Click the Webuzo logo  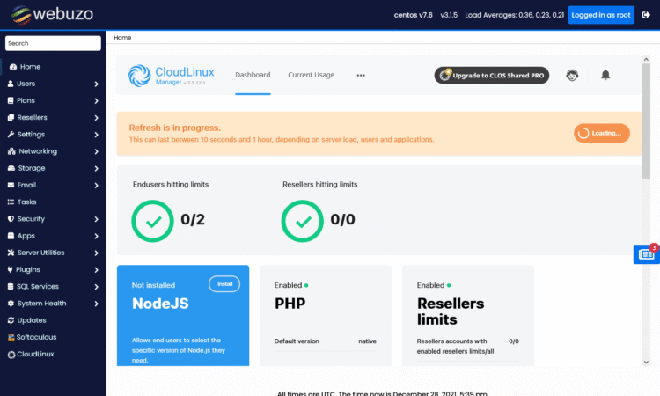pyautogui.click(x=52, y=14)
